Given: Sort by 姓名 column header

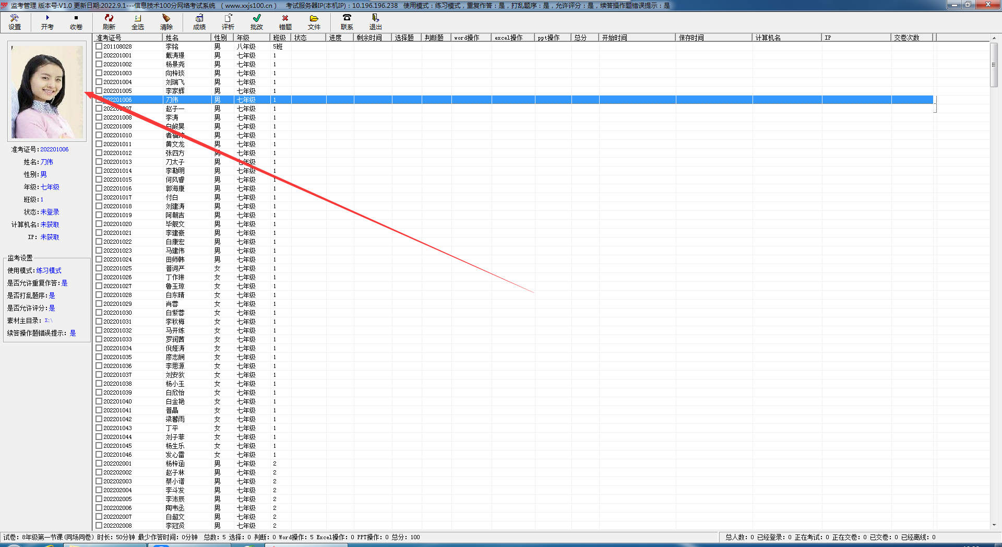Looking at the screenshot, I should 187,38.
